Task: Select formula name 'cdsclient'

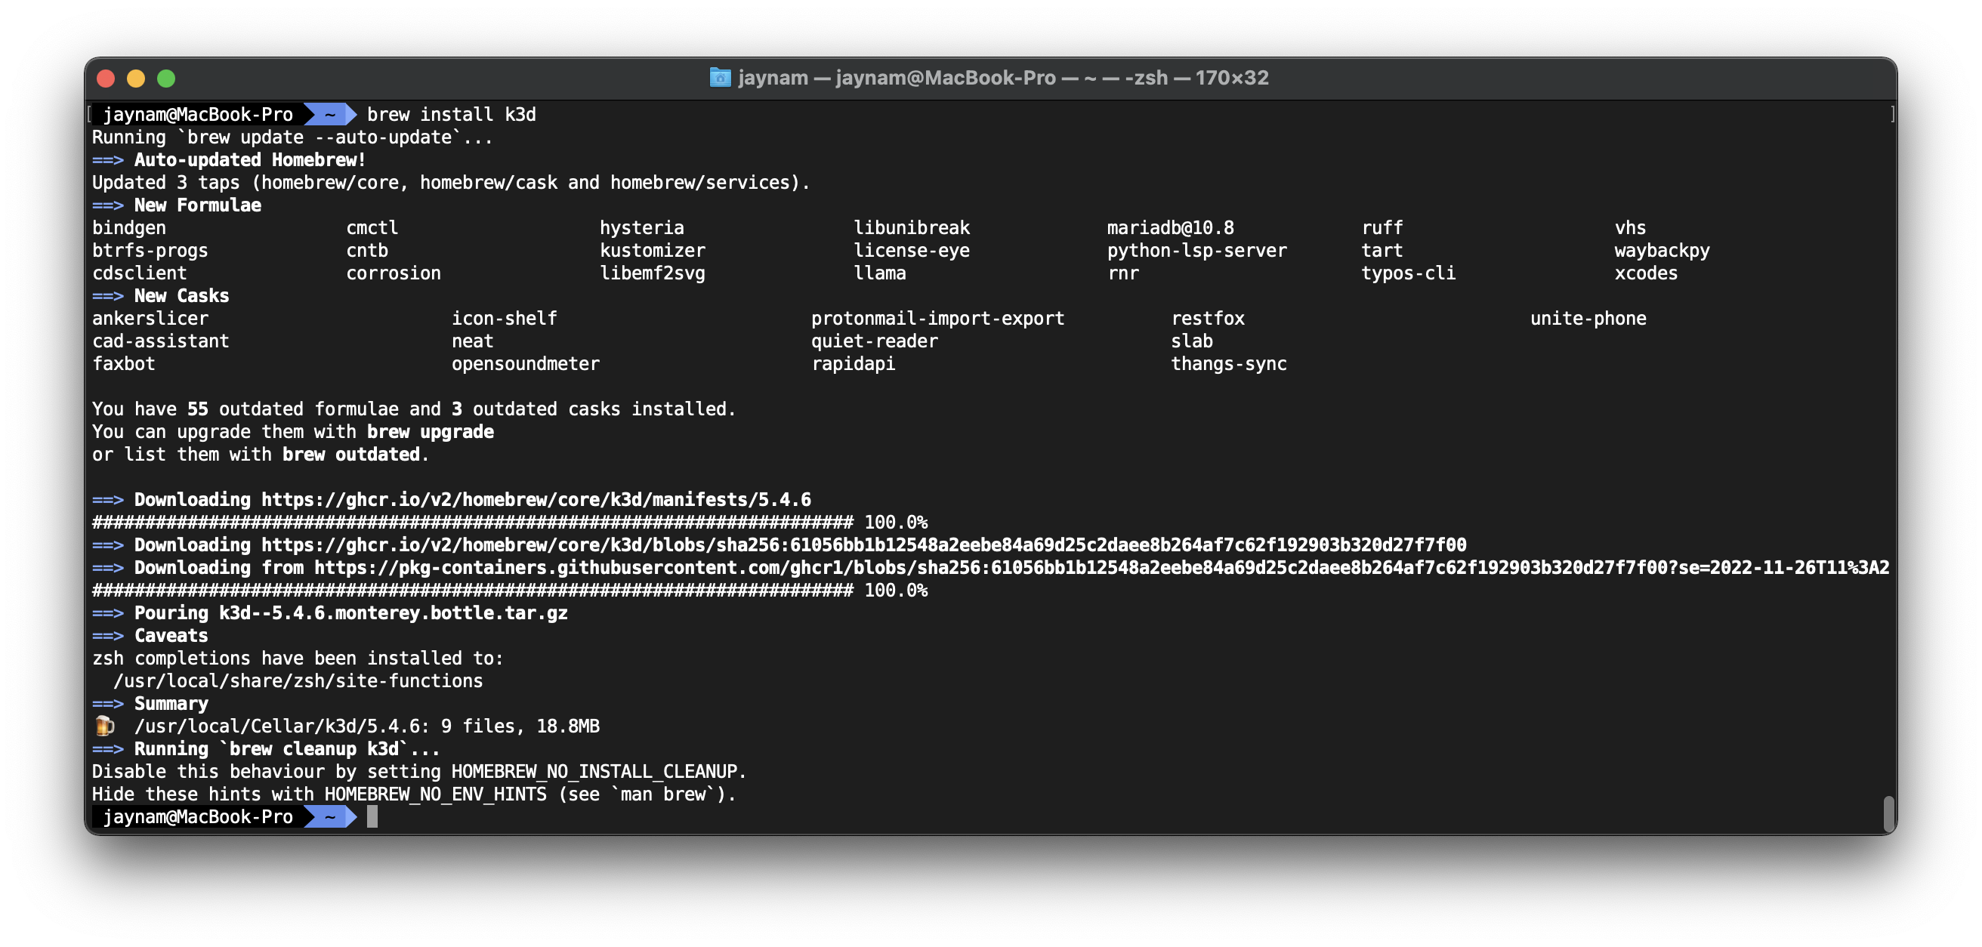Action: tap(139, 273)
